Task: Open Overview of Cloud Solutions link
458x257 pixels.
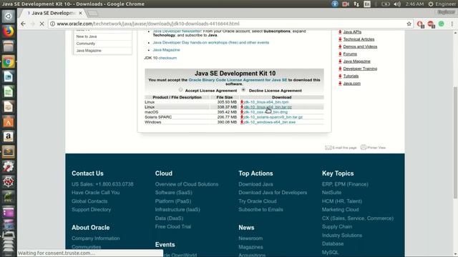Action: point(187,184)
